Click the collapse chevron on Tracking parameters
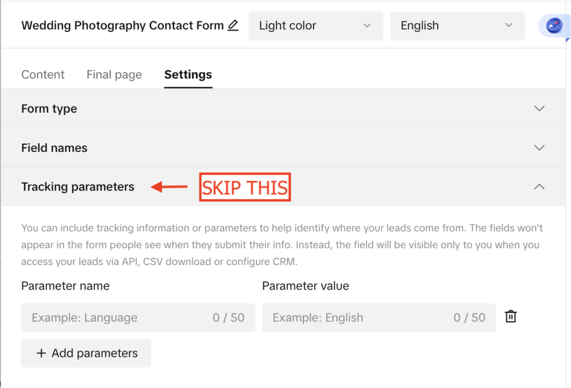Viewport: 571px width, 388px height. 539,186
